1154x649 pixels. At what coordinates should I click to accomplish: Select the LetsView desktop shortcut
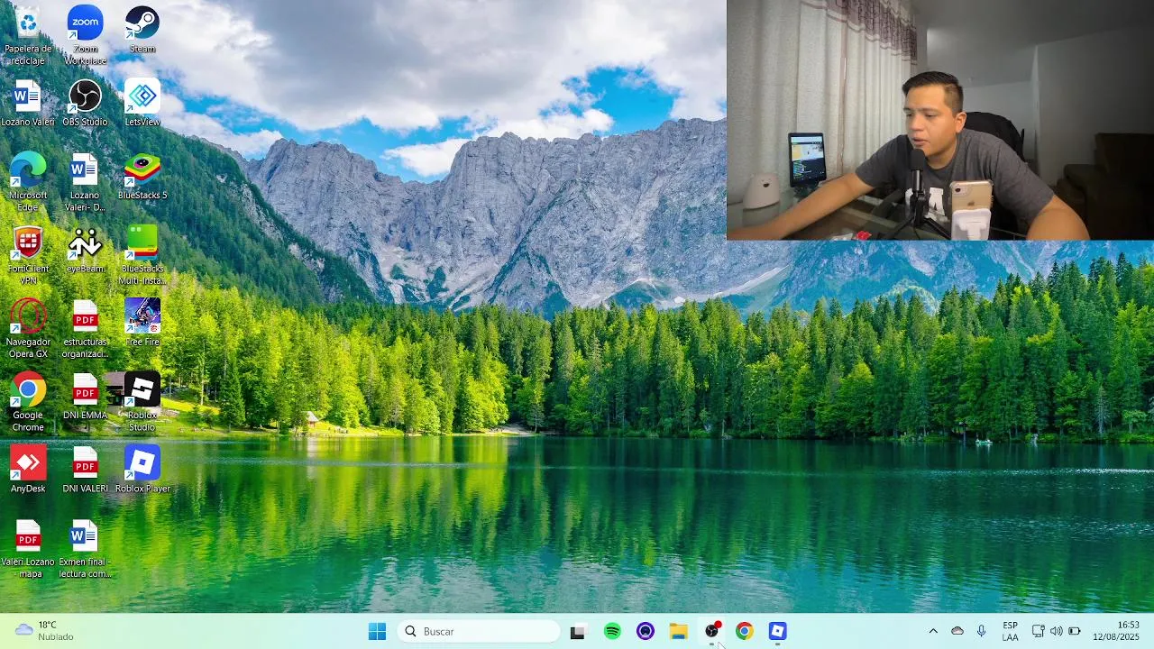[x=142, y=103]
